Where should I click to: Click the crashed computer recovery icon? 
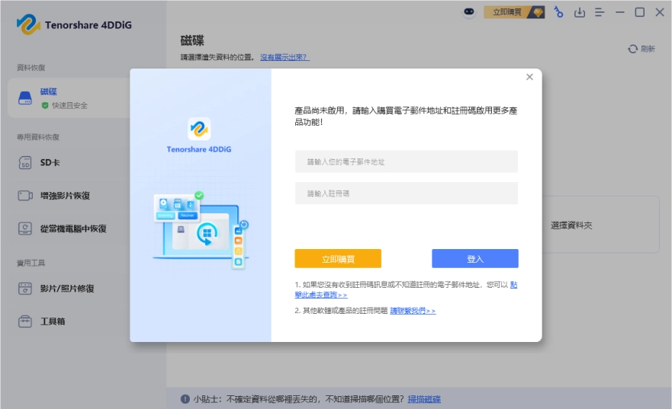pos(25,228)
